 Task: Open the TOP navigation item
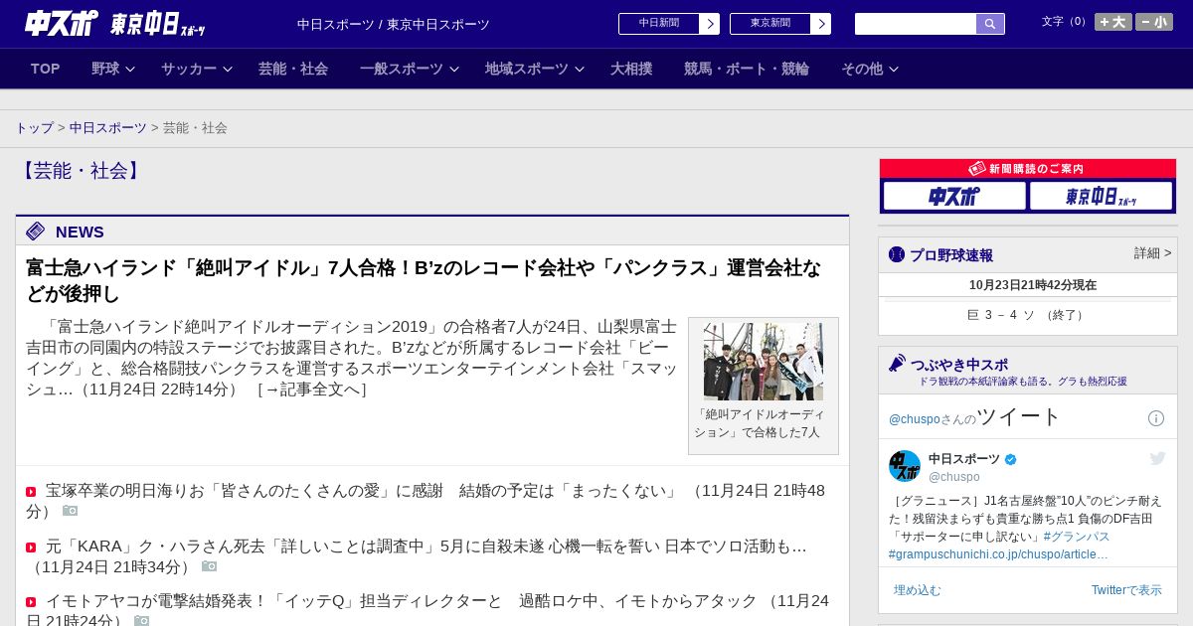click(46, 69)
